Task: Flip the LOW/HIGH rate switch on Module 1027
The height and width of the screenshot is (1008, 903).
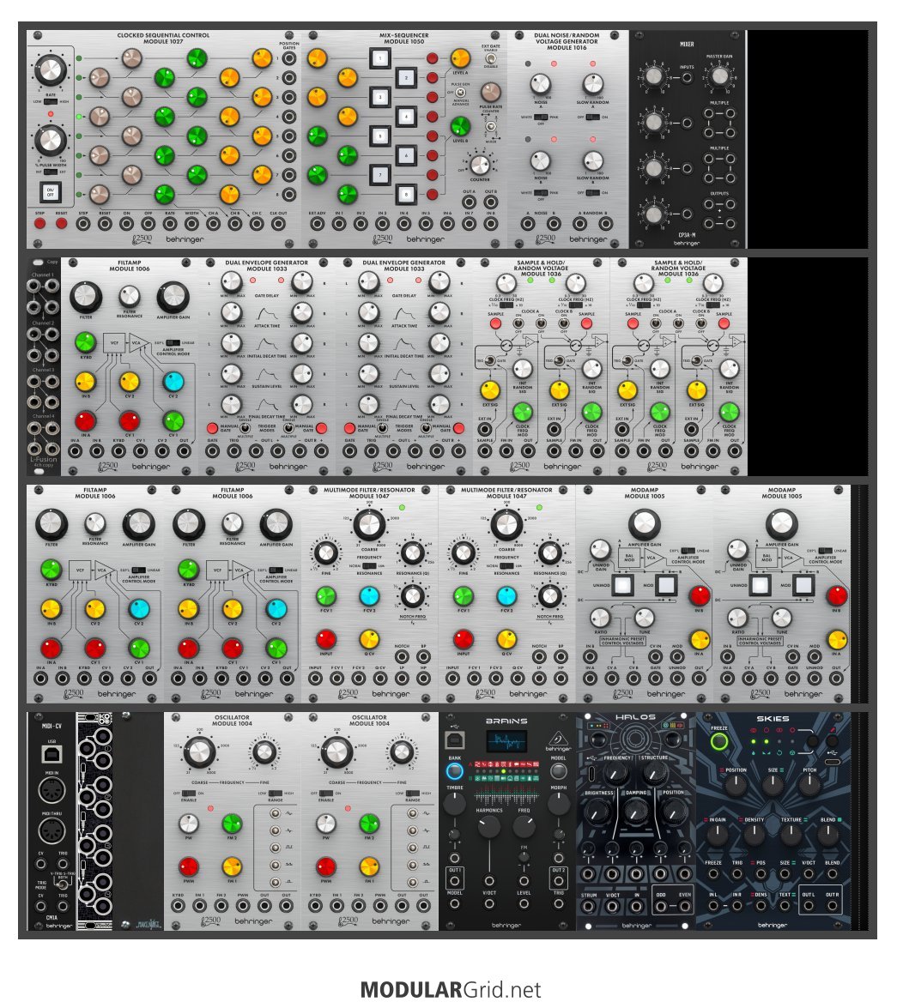Action: click(x=50, y=101)
